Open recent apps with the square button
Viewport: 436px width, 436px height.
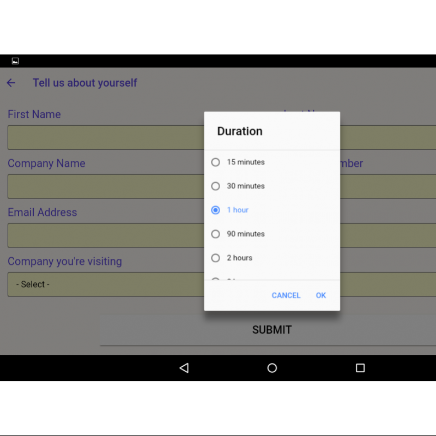[x=360, y=368]
